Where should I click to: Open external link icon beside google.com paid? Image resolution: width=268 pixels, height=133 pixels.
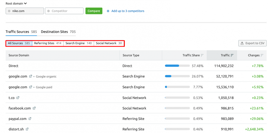[x=31, y=87]
